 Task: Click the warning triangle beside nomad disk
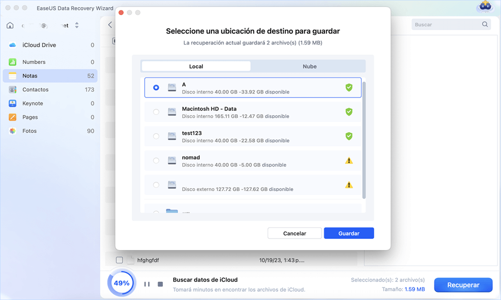[349, 160]
